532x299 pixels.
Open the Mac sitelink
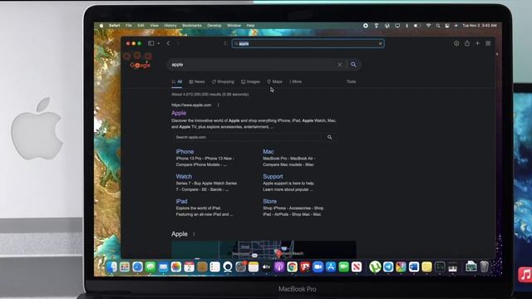coord(268,151)
